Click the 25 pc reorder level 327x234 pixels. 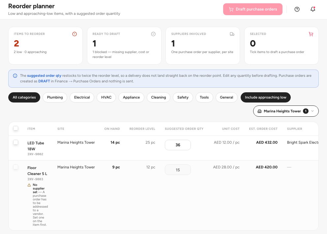150,142
